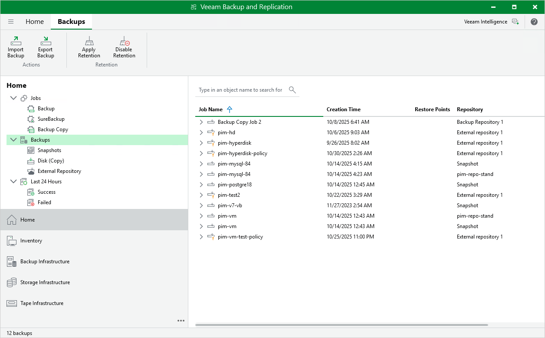Click Backup Repository 1 cell
The height and width of the screenshot is (338, 545).
click(x=480, y=122)
